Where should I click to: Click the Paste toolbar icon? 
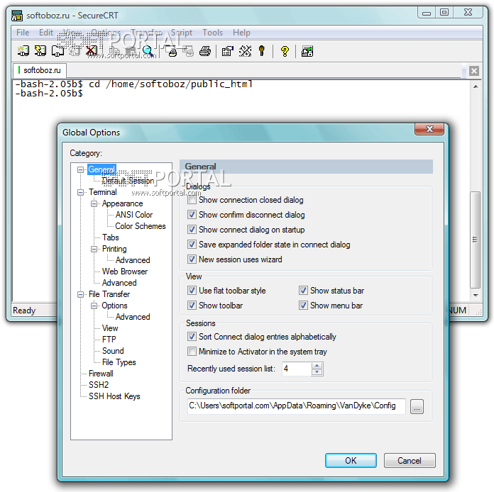(131, 51)
